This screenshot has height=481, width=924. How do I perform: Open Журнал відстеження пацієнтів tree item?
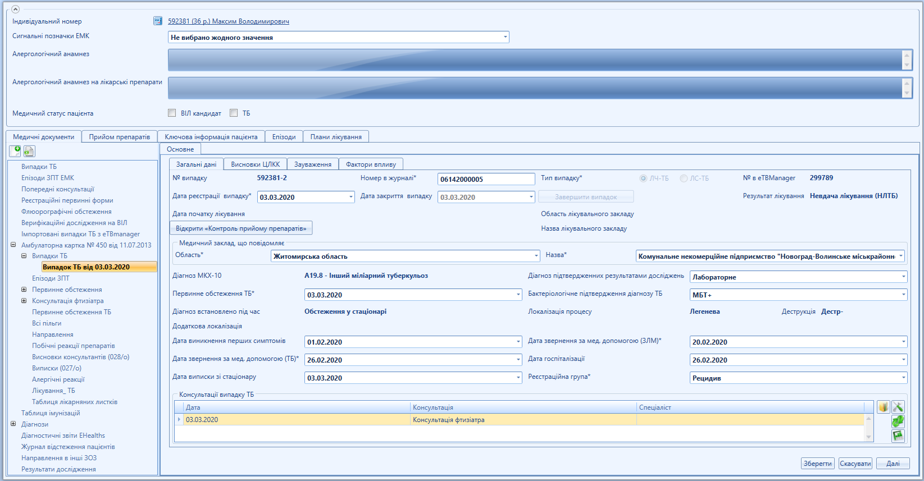click(68, 447)
